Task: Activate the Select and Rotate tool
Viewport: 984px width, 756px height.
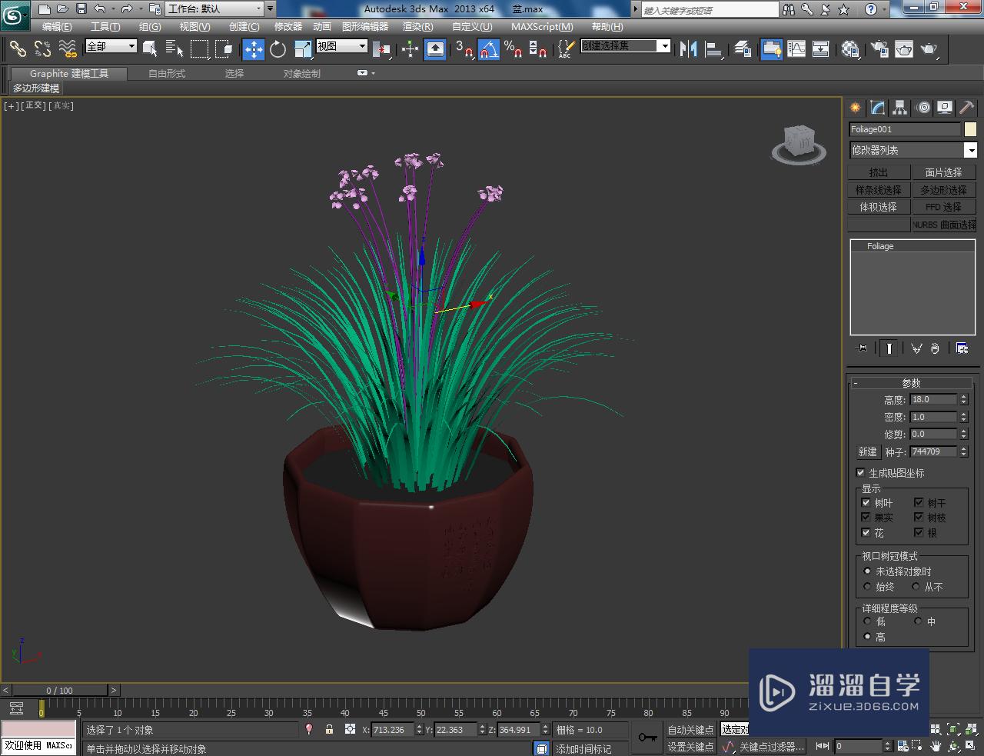Action: tap(278, 49)
